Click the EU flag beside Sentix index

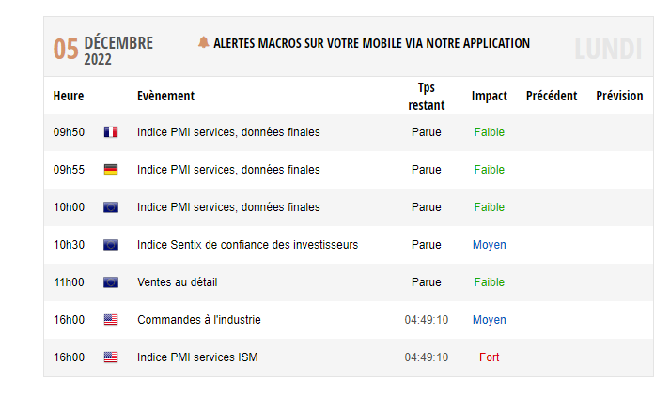[x=111, y=245]
